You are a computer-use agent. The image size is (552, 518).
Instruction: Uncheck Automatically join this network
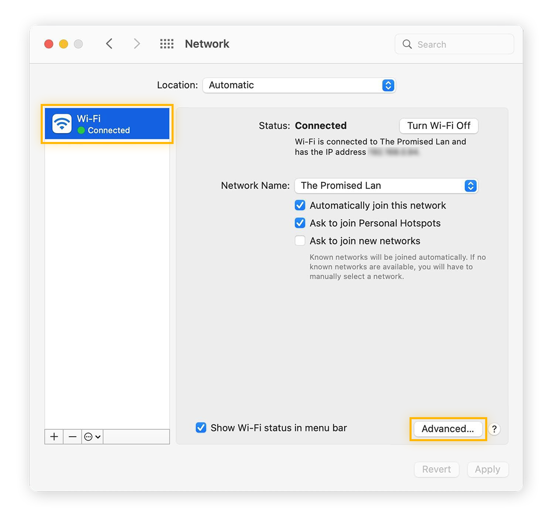click(x=300, y=205)
